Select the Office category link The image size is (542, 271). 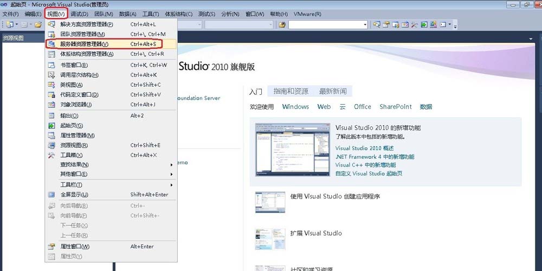[x=362, y=107]
